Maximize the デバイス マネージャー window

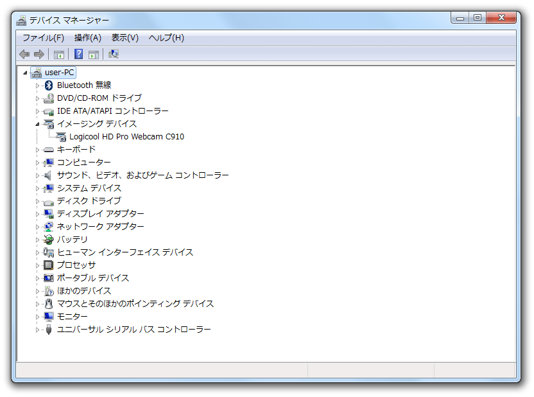coord(478,18)
